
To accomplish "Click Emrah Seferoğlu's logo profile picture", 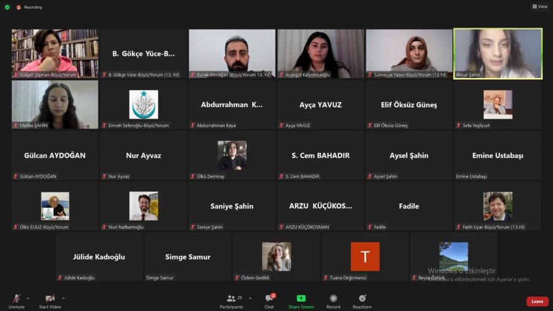I will coord(143,104).
